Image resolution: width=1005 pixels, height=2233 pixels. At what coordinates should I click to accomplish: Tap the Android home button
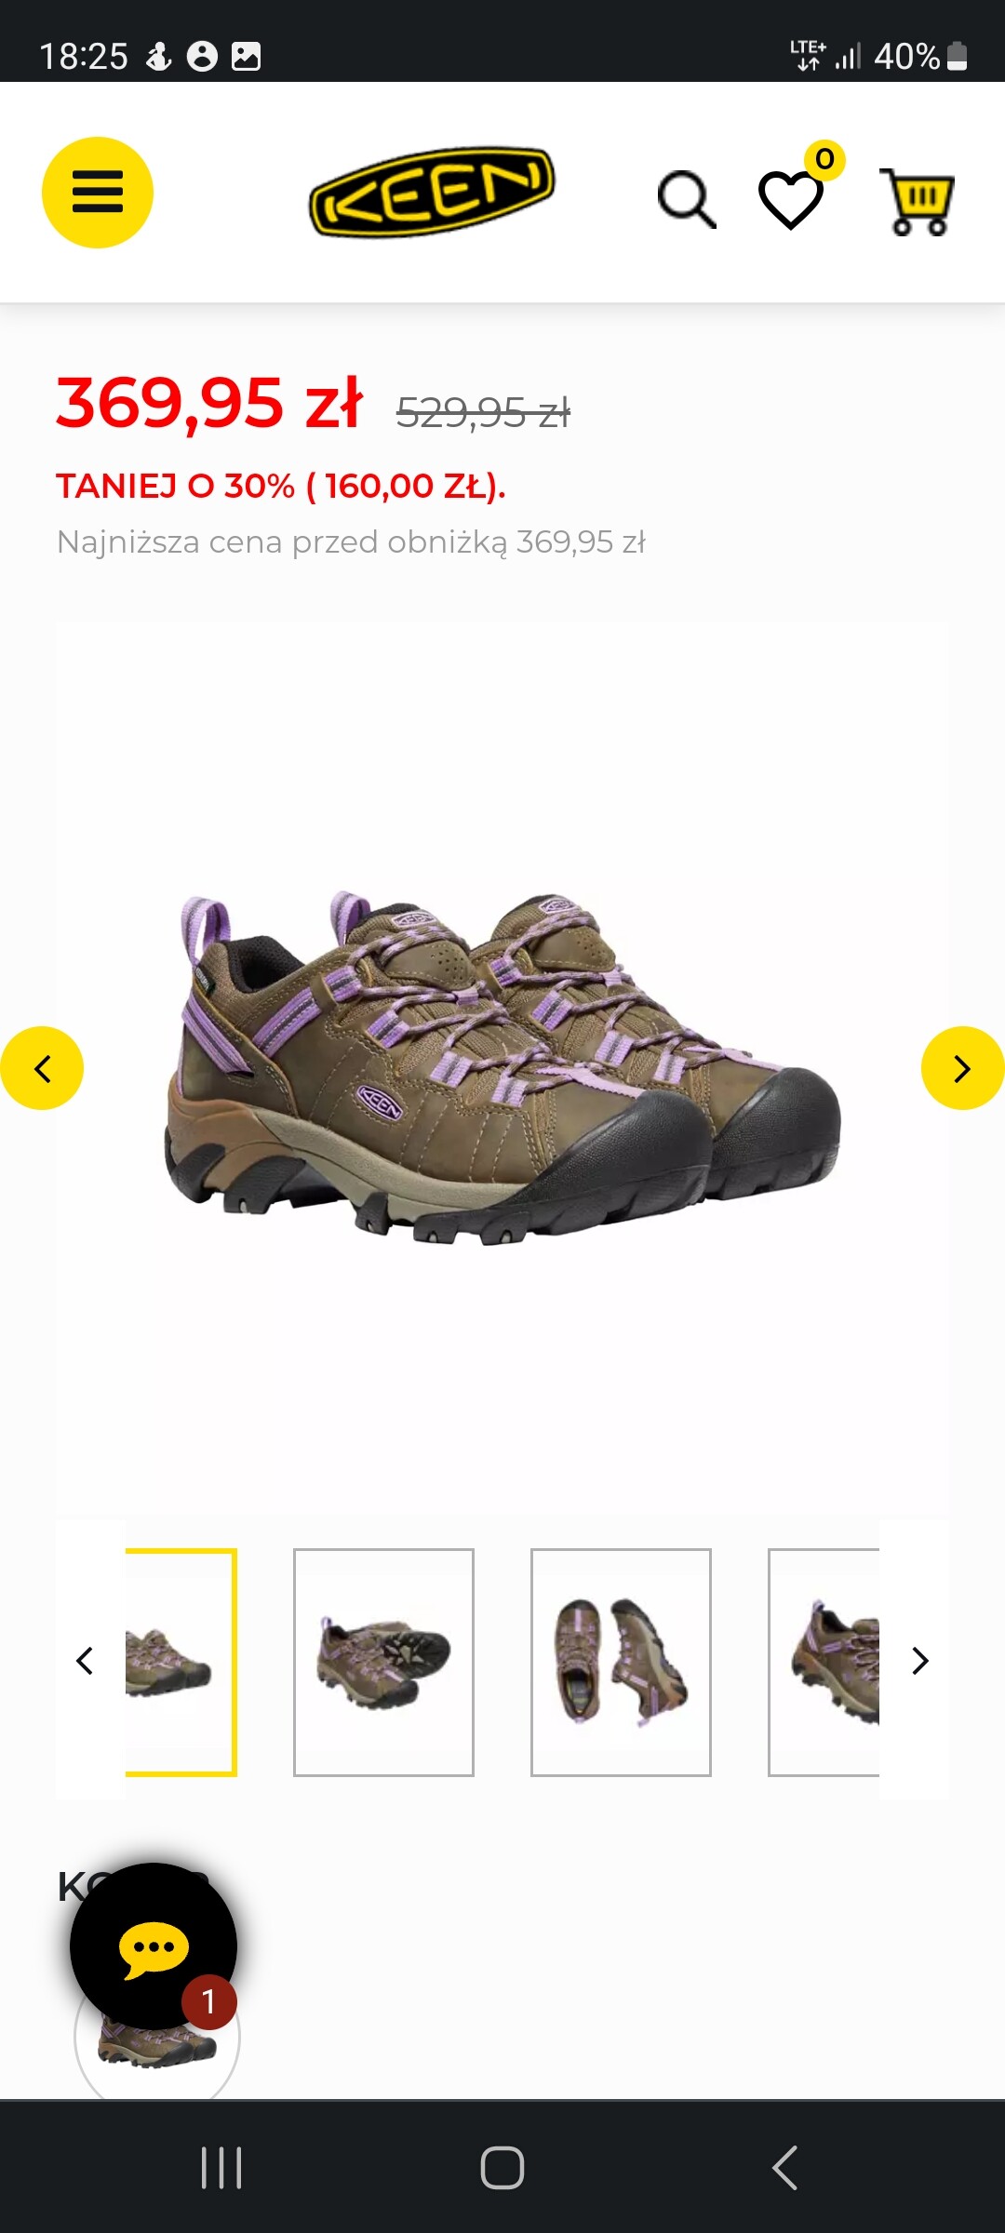point(502,2168)
